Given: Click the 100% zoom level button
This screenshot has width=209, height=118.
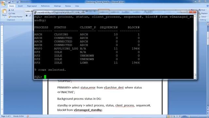Looking at the screenshot, I should pos(184,116).
